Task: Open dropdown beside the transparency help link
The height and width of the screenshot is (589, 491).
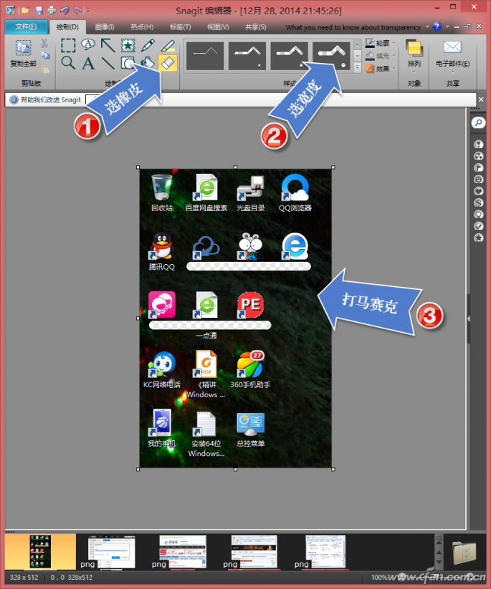Action: tap(427, 26)
